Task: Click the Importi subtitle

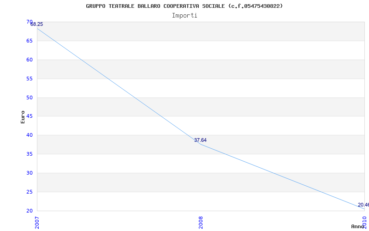Action: (184, 16)
